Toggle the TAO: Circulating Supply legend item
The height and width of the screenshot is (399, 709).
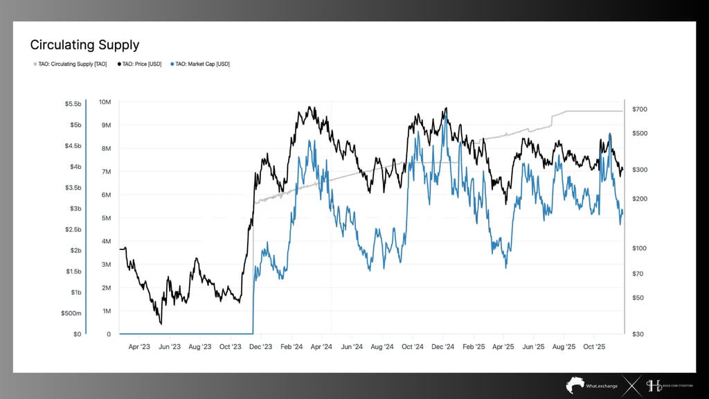(x=70, y=64)
